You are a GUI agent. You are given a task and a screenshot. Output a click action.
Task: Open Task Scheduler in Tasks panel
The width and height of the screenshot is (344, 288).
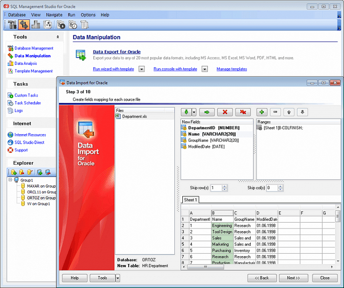[x=28, y=103]
